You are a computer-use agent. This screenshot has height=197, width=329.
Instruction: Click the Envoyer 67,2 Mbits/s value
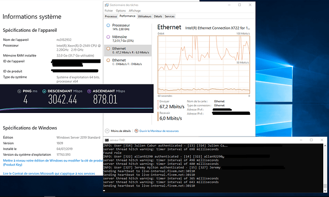[x=172, y=106]
